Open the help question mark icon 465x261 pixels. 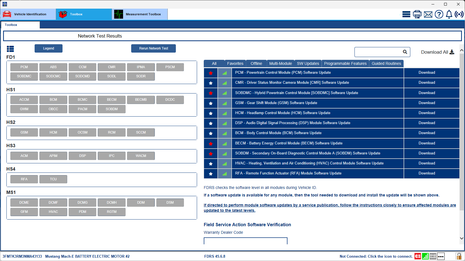click(439, 14)
